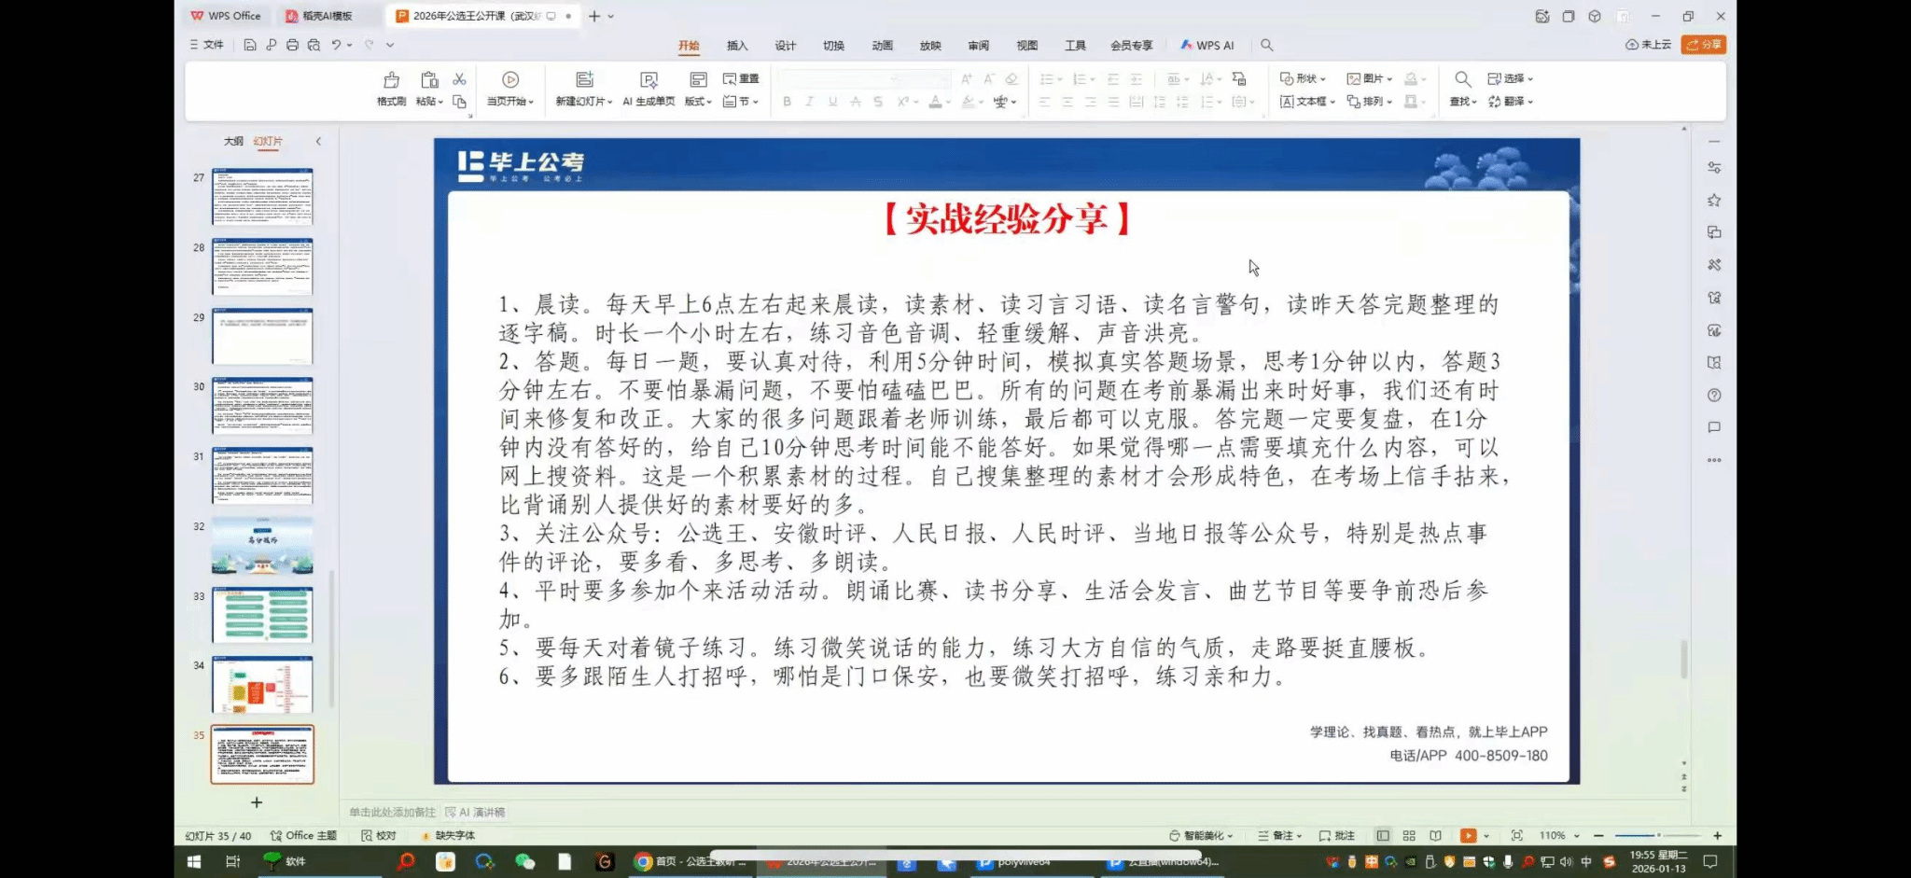Switch to slide sorter view

(x=1409, y=836)
